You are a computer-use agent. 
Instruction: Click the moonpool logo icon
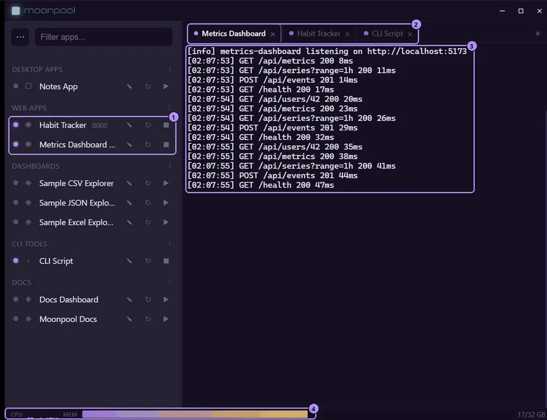coord(16,11)
